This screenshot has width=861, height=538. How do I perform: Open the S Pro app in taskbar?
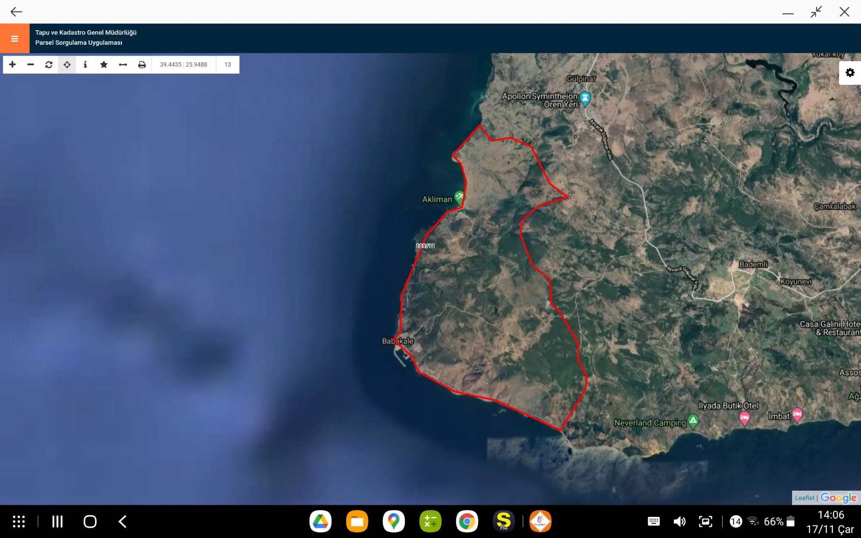503,521
